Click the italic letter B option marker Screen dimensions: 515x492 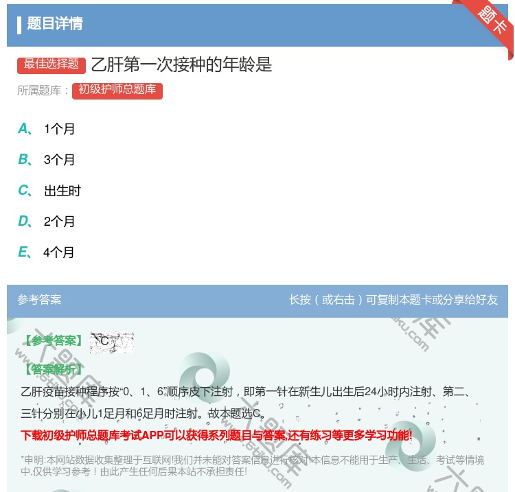24,159
